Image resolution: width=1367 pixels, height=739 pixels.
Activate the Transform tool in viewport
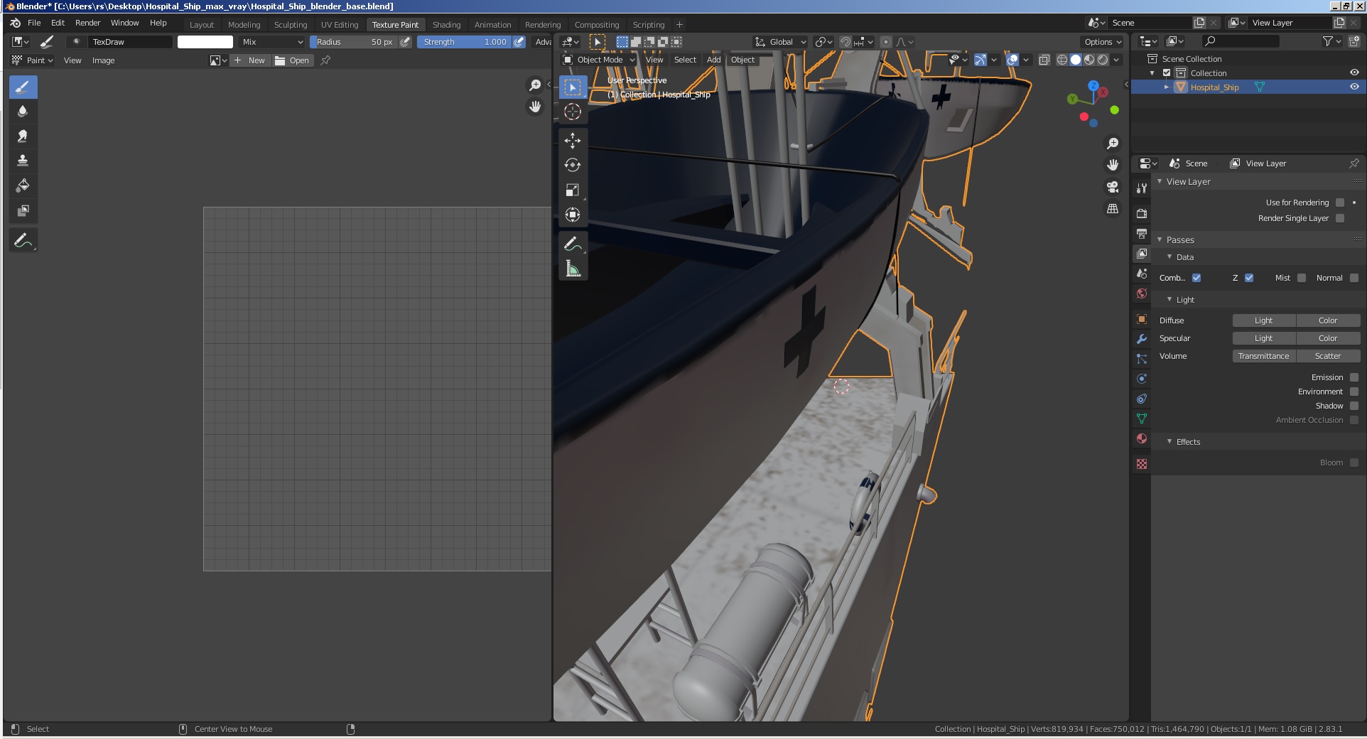(x=573, y=215)
